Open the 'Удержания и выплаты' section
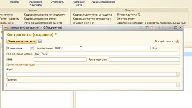The width and height of the screenshot is (192, 108). (36, 3)
